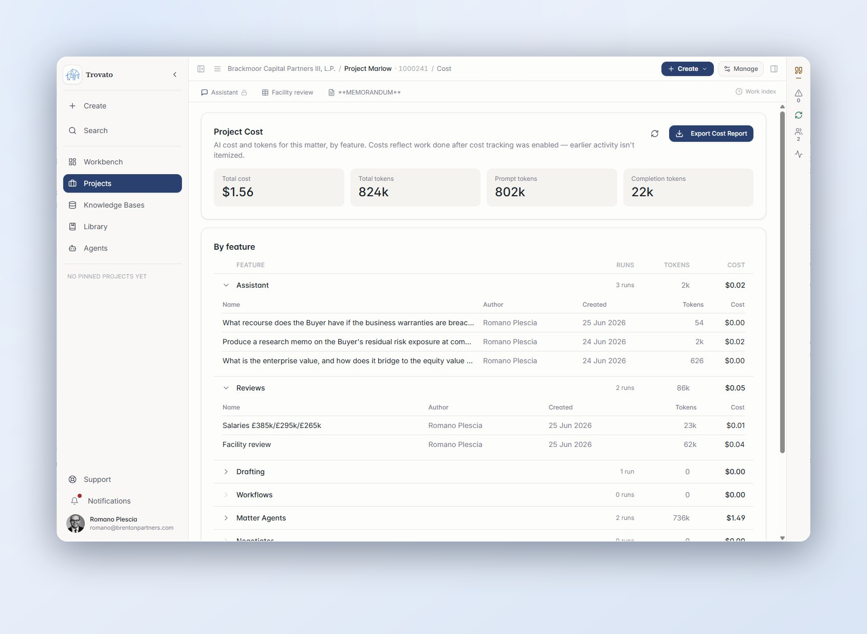867x634 pixels.
Task: Open the quotes icon in the right rail
Action: pyautogui.click(x=799, y=71)
